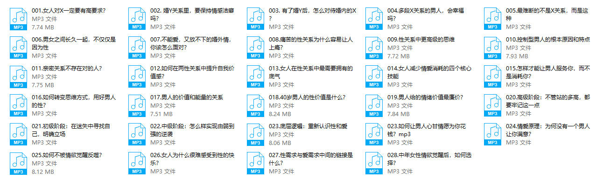This screenshot has width=610, height=186.
Task: Select the MP3 icon for file 020
Action: click(492, 106)
